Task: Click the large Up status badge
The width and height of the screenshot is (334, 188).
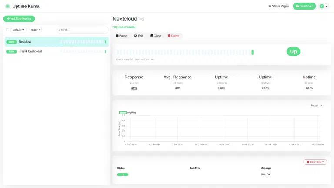Action: [293, 51]
